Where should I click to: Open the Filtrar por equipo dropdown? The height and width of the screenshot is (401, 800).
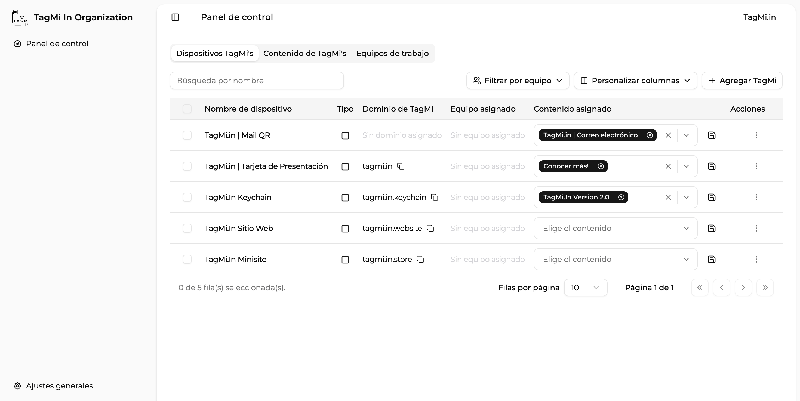(x=517, y=80)
